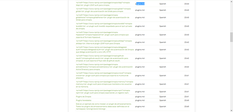Open the sinopia-gitlab translation string

pos(103,10)
